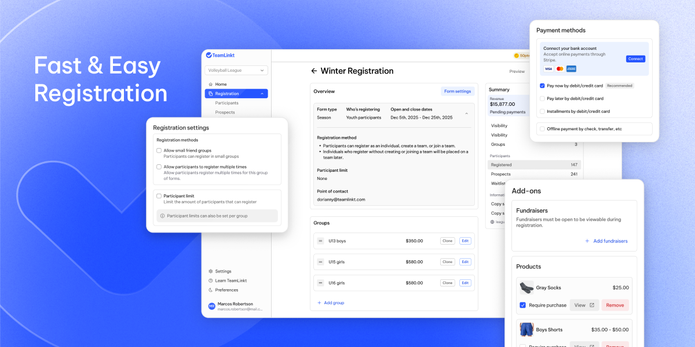Viewport: 695px width, 347px height.
Task: Open Participants under Registration
Action: click(x=226, y=103)
